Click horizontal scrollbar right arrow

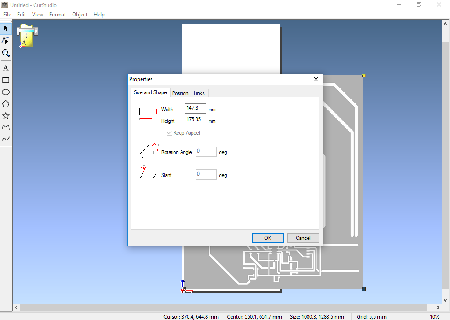(438, 307)
